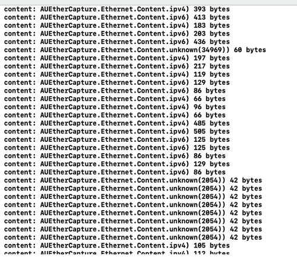Click the ipv4 119 bytes entry
The image size is (297, 257).
click(117, 74)
